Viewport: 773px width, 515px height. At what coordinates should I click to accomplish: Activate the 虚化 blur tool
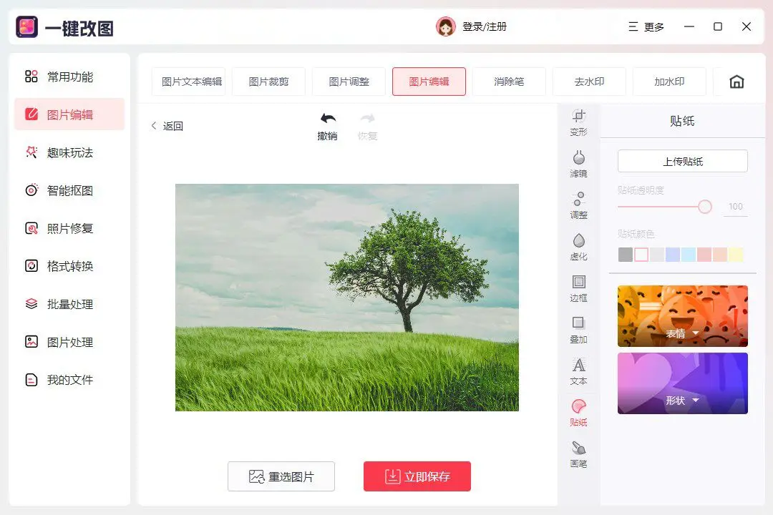click(578, 247)
